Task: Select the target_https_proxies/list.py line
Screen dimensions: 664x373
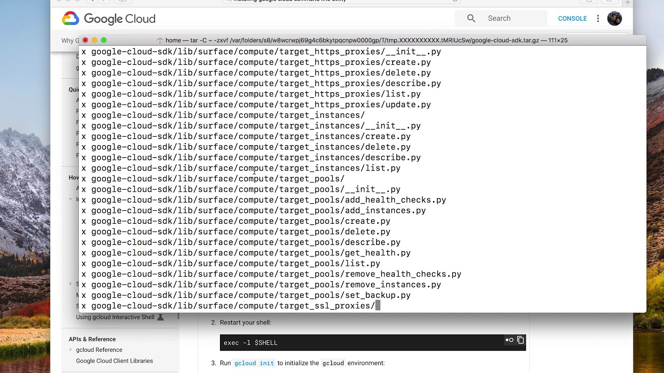Action: tap(251, 94)
